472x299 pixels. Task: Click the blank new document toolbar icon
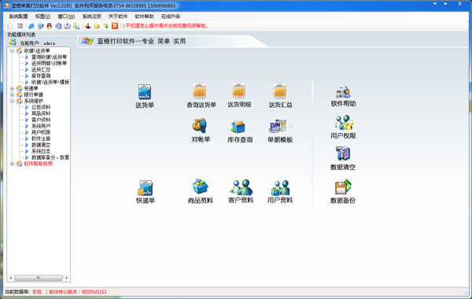(10, 26)
